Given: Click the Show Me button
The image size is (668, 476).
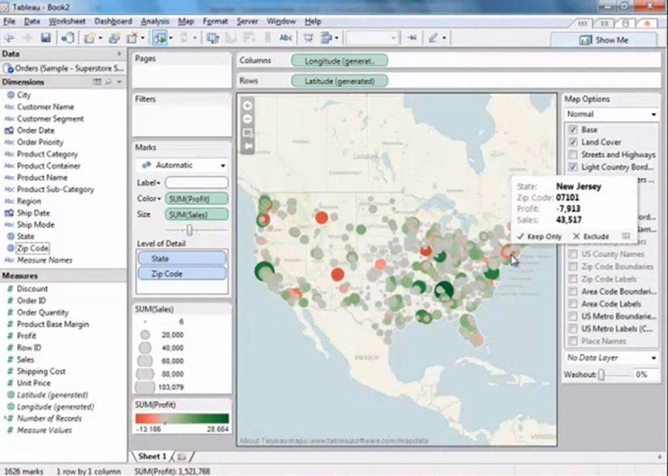Looking at the screenshot, I should coord(604,40).
